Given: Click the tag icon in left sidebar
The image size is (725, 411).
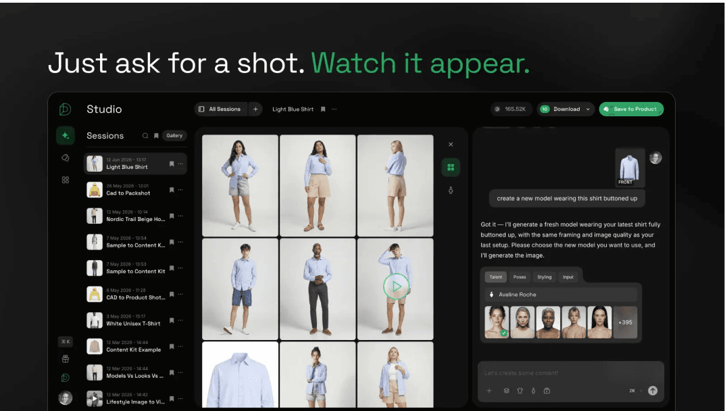Looking at the screenshot, I should 65,158.
